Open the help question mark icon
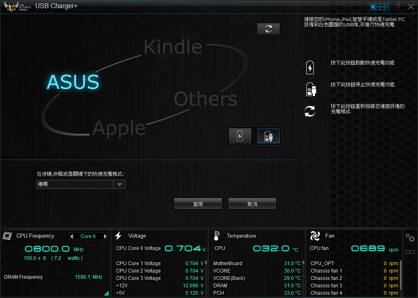The image size is (418, 298). click(x=398, y=7)
